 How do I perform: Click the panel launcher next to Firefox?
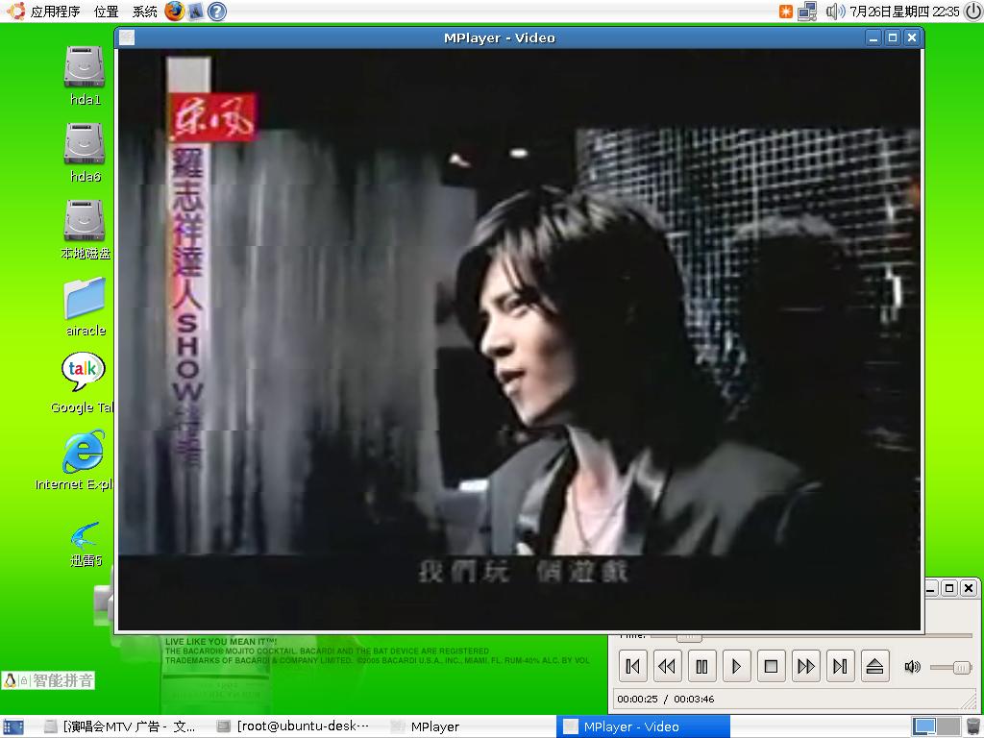[196, 12]
